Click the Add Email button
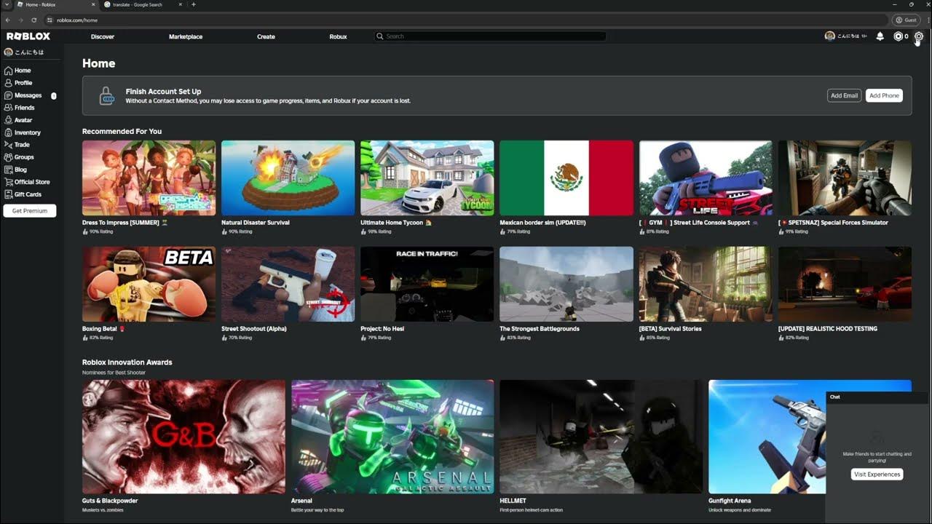 (x=845, y=95)
